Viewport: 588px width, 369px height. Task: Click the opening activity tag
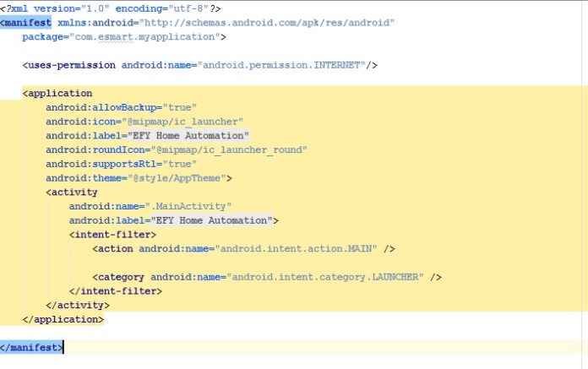pyautogui.click(x=74, y=193)
